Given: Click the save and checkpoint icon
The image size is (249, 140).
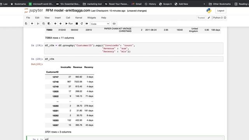Looking at the screenshot, I should point(26,24).
